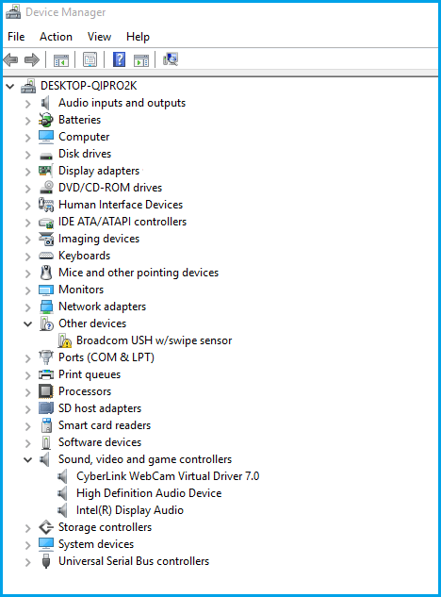Select Intel(R) Display Audio device
The height and width of the screenshot is (597, 441).
click(130, 510)
